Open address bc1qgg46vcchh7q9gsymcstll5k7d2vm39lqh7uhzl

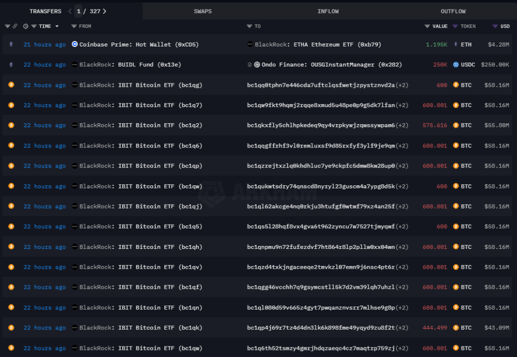pos(321,287)
